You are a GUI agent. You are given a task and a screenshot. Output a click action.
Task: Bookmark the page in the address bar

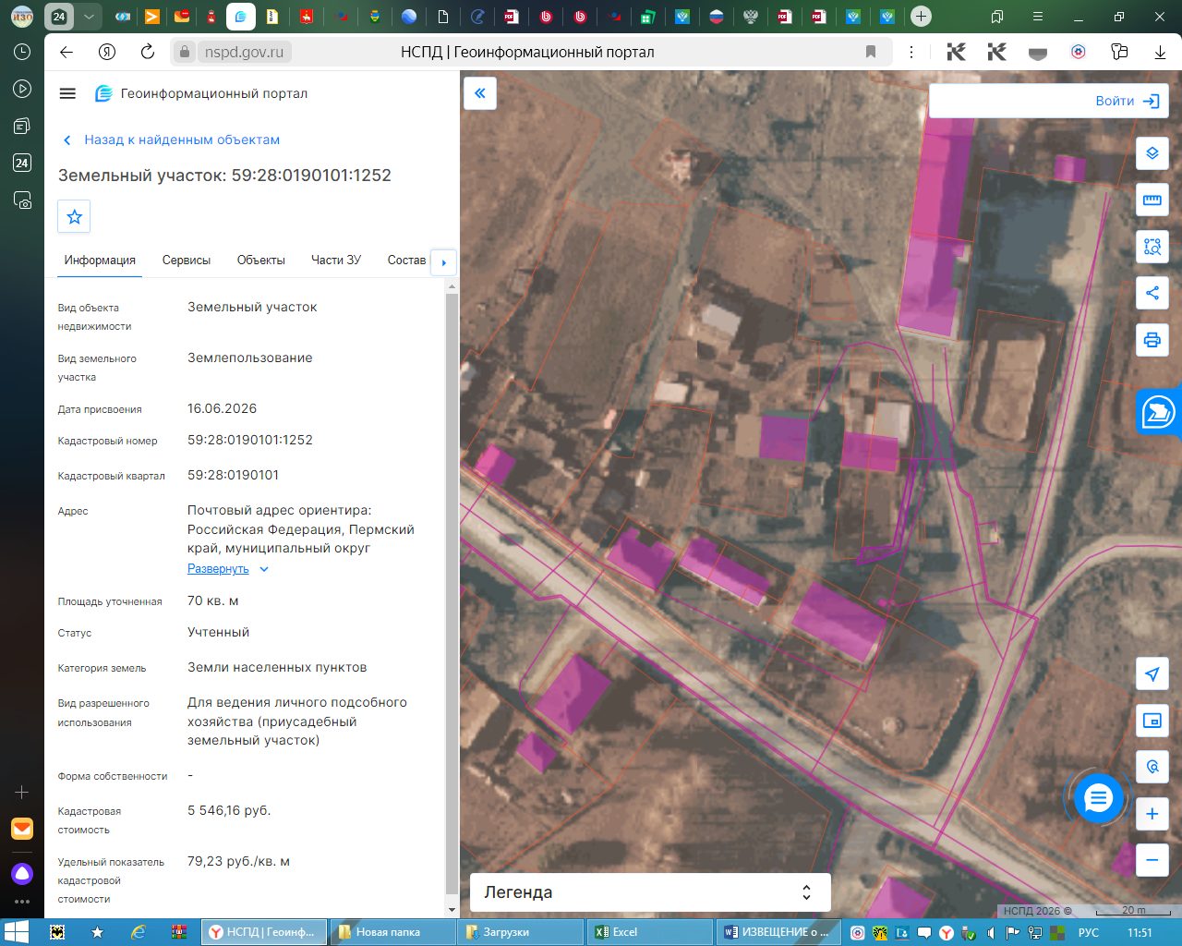point(871,52)
